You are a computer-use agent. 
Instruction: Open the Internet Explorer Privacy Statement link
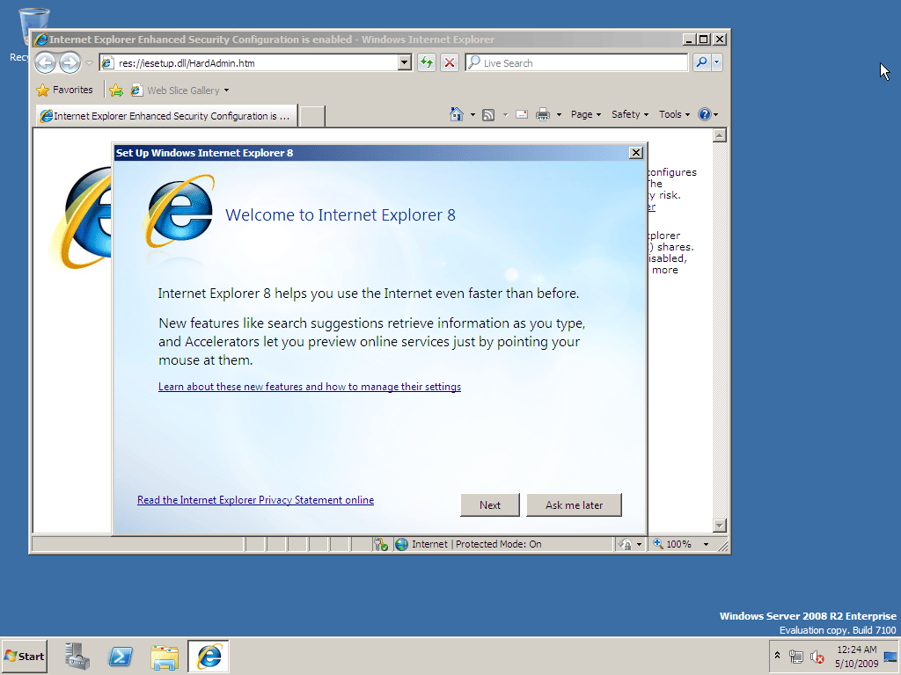point(256,500)
